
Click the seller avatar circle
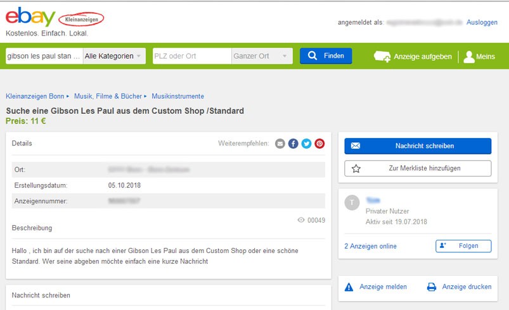(352, 202)
